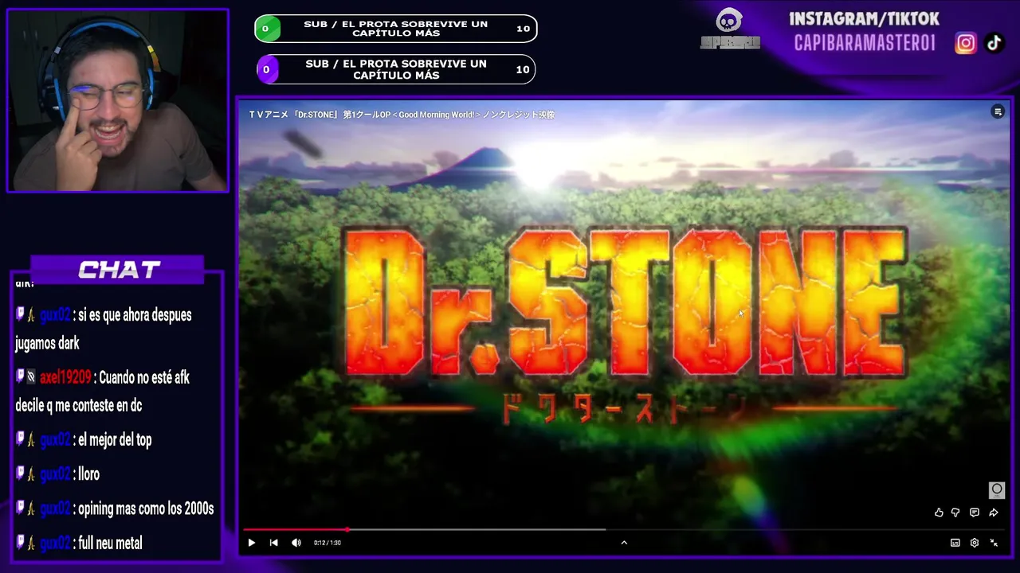The height and width of the screenshot is (573, 1020).
Task: Click the channel watermark badge on video
Action: pyautogui.click(x=996, y=489)
